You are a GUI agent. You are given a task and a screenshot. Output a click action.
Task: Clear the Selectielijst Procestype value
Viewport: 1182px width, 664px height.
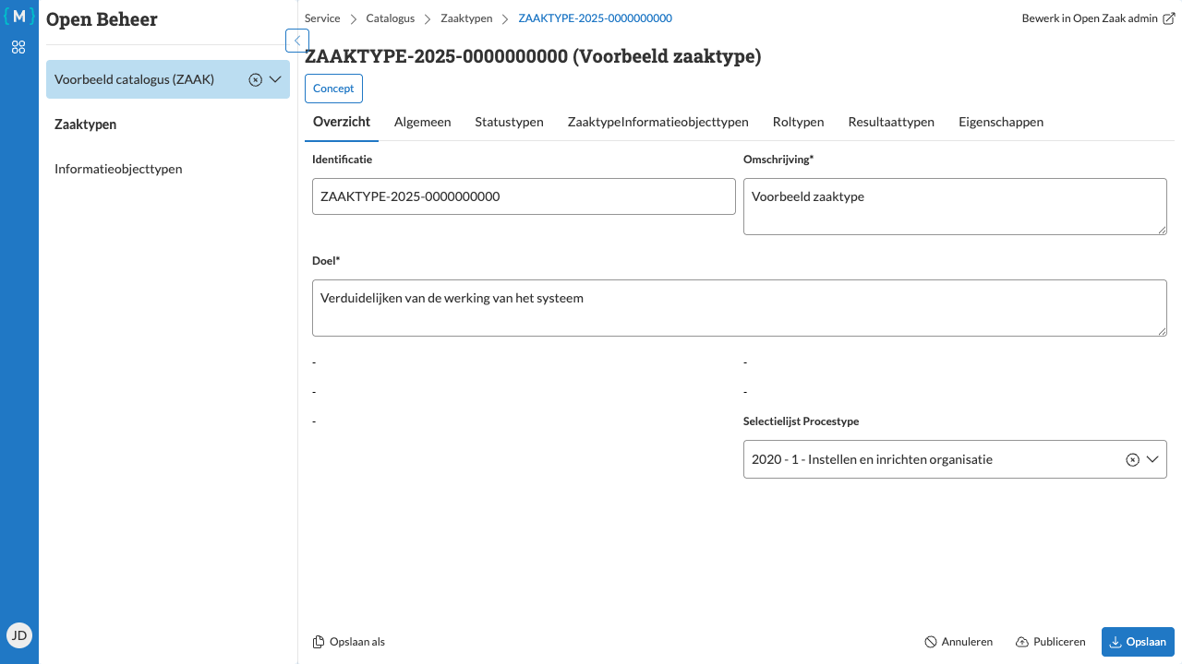pyautogui.click(x=1133, y=459)
